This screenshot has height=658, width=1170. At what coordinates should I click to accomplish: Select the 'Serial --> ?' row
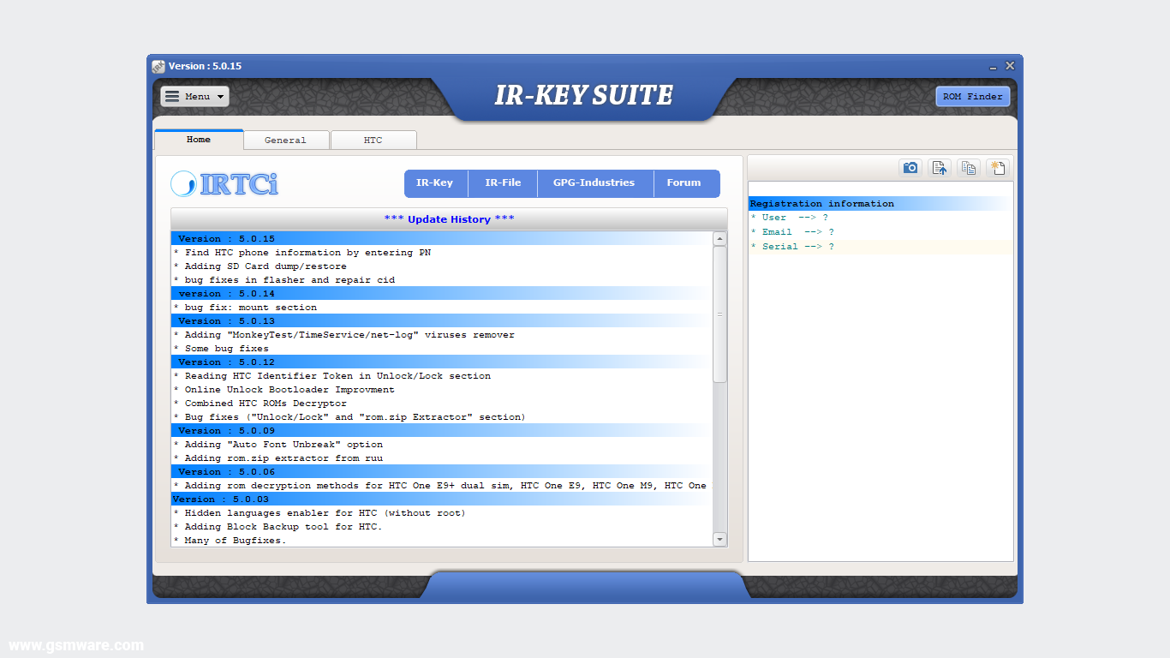pyautogui.click(x=880, y=247)
